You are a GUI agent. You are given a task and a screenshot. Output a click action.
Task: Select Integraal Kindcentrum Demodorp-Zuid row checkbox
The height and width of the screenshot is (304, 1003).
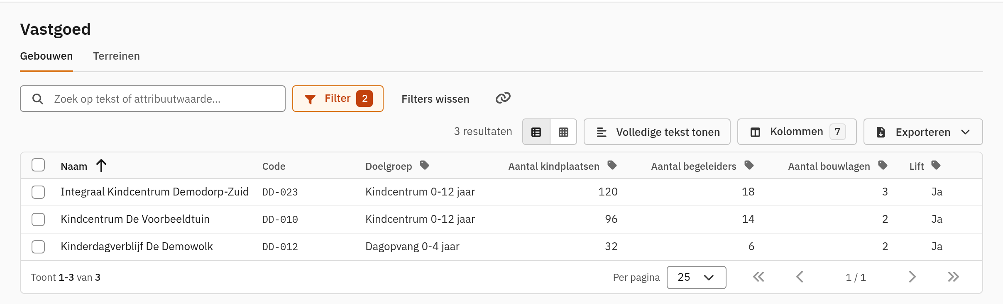coord(38,192)
